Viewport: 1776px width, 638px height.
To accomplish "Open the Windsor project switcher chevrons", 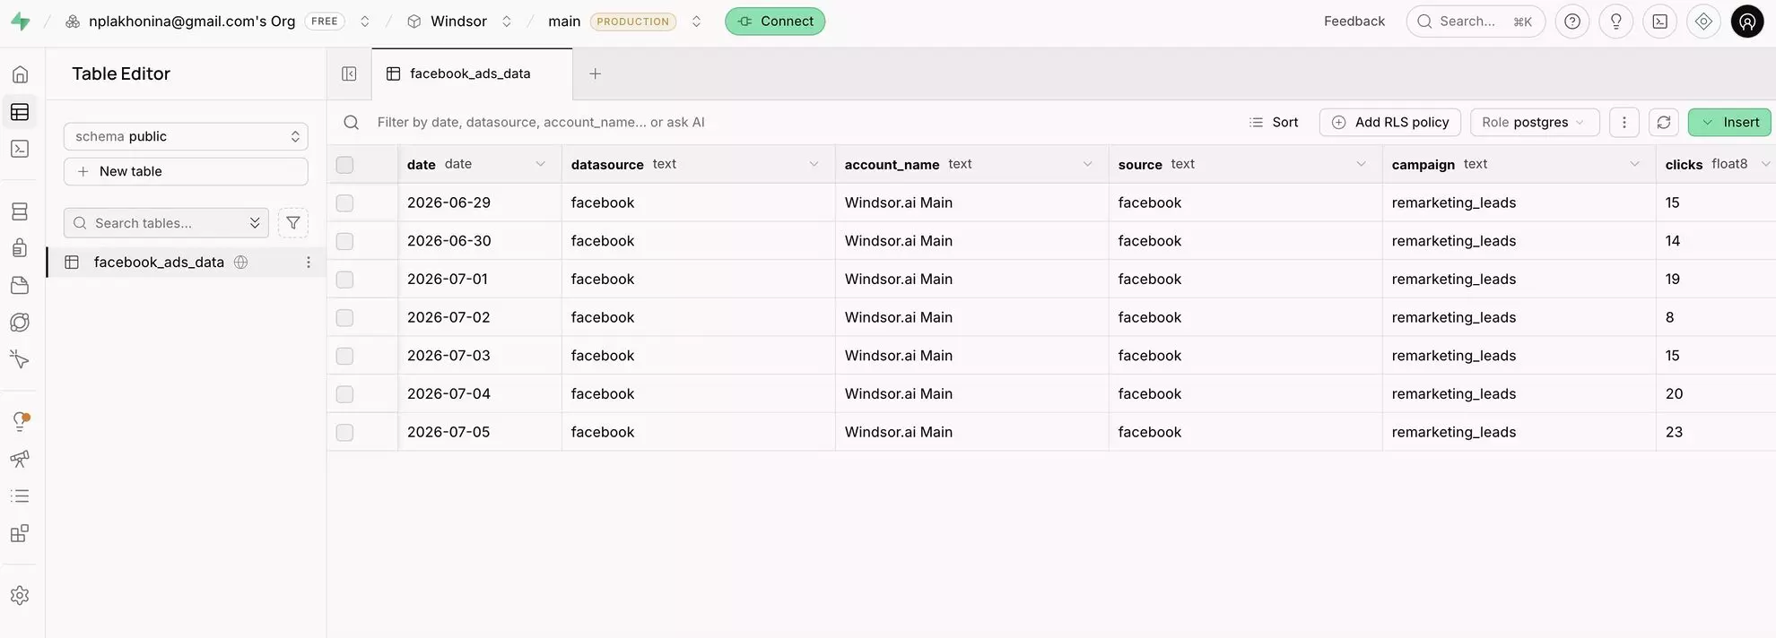I will 507,22.
